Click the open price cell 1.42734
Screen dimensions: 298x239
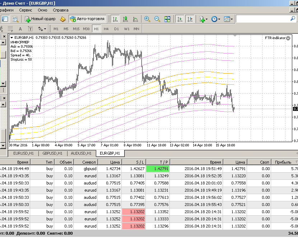[x=110, y=169]
